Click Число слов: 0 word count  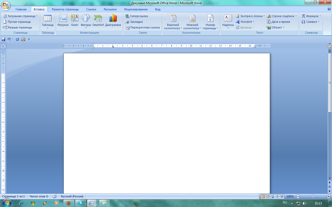pos(39,196)
